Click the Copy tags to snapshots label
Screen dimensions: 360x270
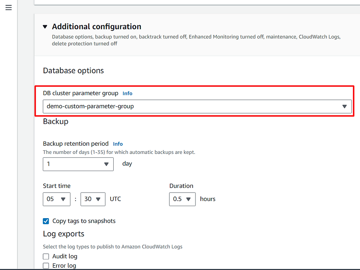tap(84, 221)
